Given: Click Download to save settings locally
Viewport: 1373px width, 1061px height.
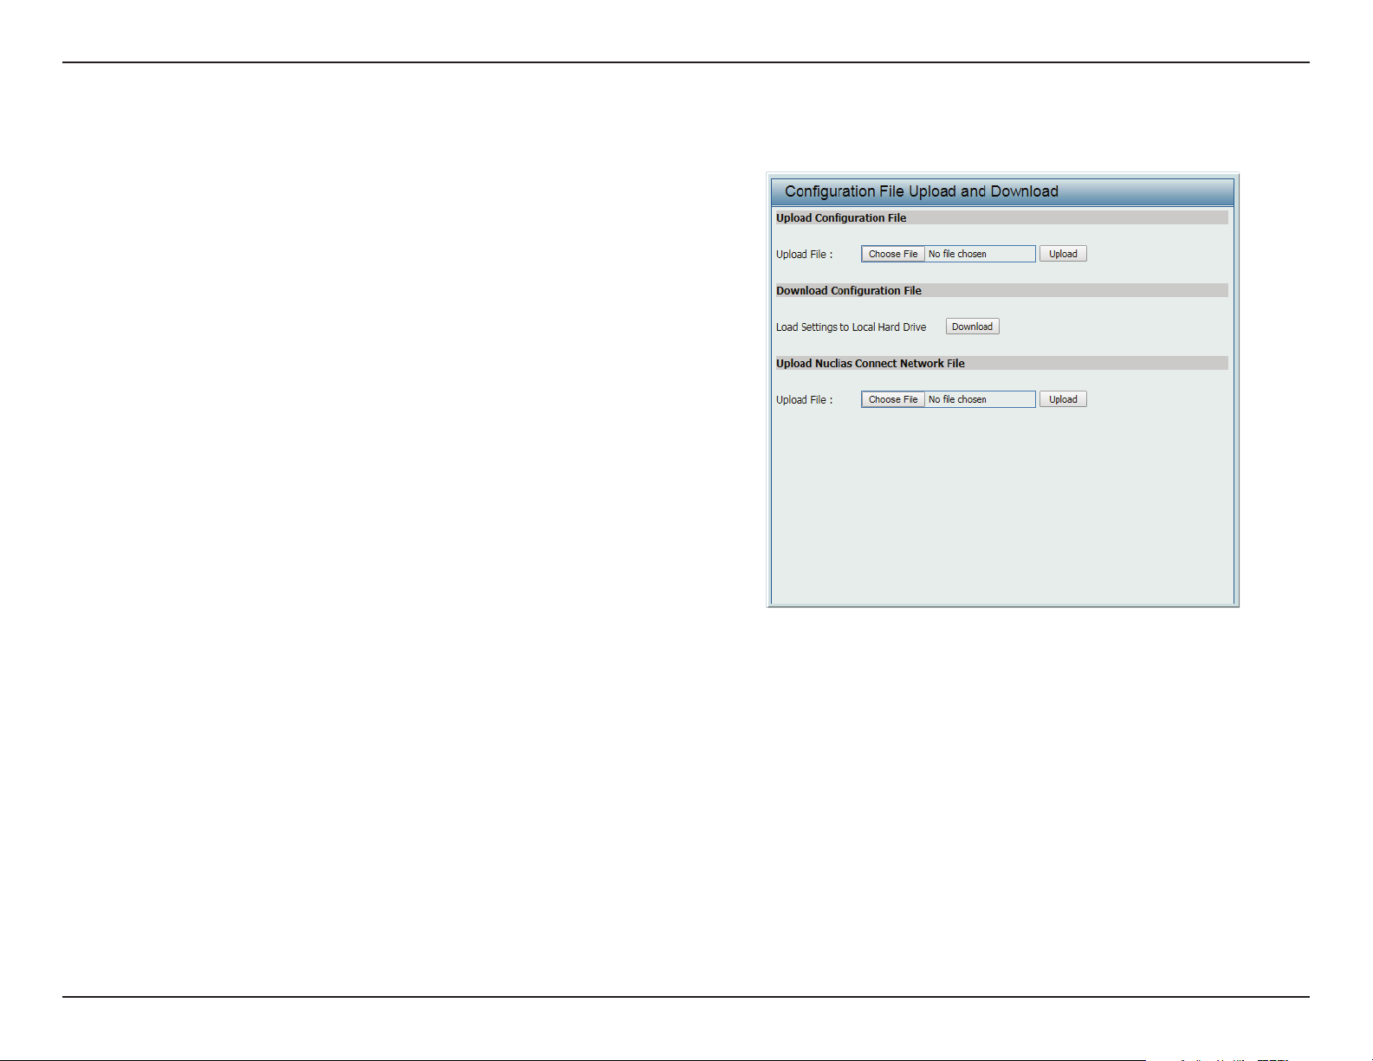Looking at the screenshot, I should (972, 327).
